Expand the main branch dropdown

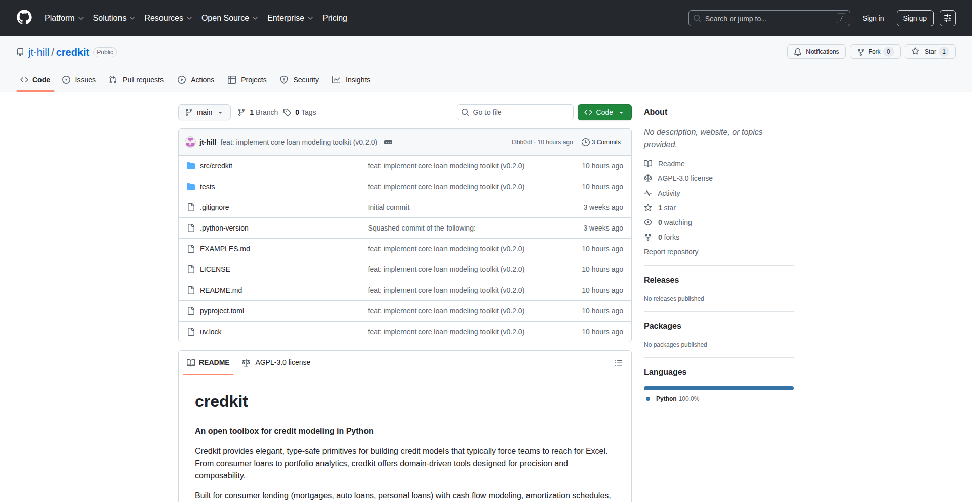click(204, 112)
